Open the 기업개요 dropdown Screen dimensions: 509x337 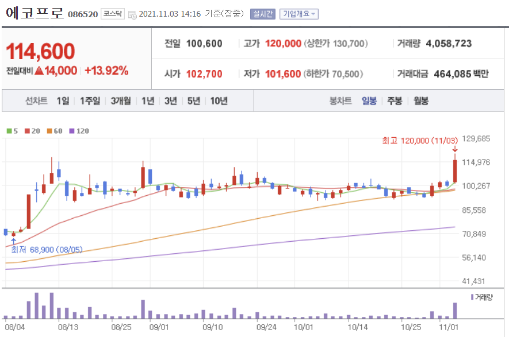(299, 14)
